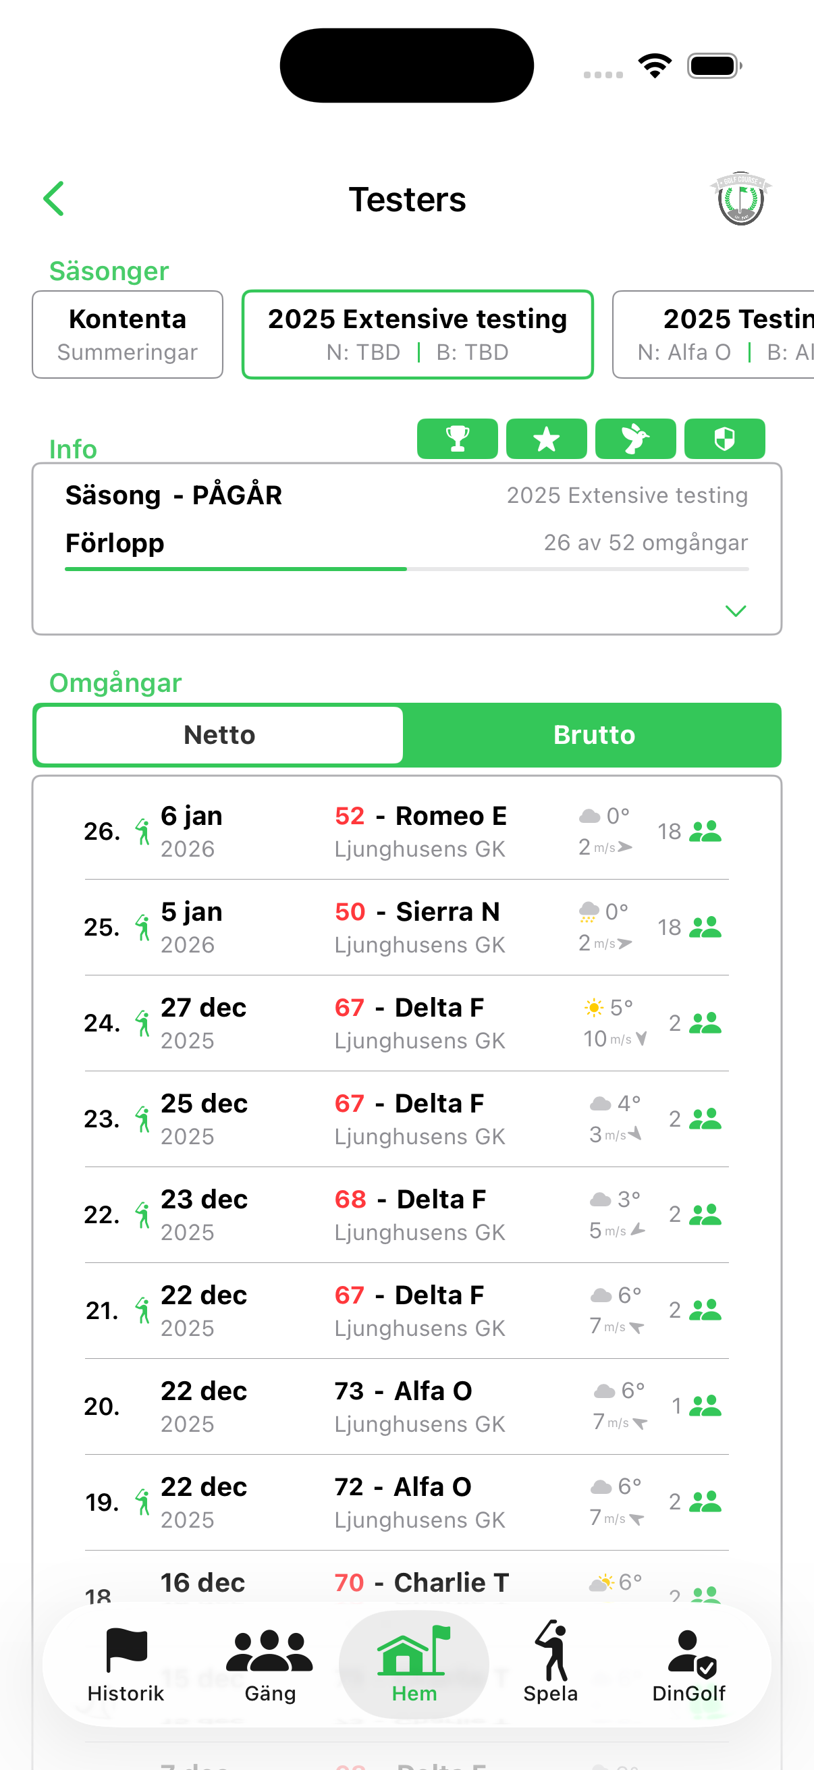This screenshot has width=814, height=1770.
Task: Tap the bird icon button
Action: pos(634,438)
